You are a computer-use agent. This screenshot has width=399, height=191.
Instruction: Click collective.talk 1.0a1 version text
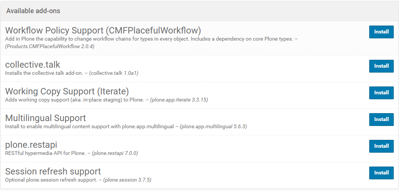(114, 73)
